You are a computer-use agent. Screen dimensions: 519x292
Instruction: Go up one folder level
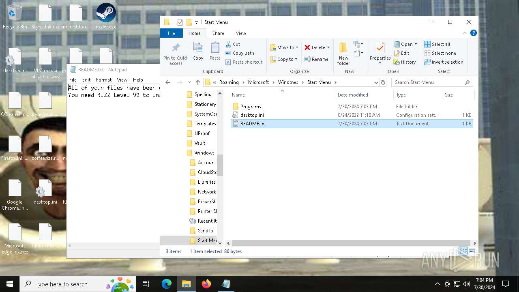tap(198, 82)
